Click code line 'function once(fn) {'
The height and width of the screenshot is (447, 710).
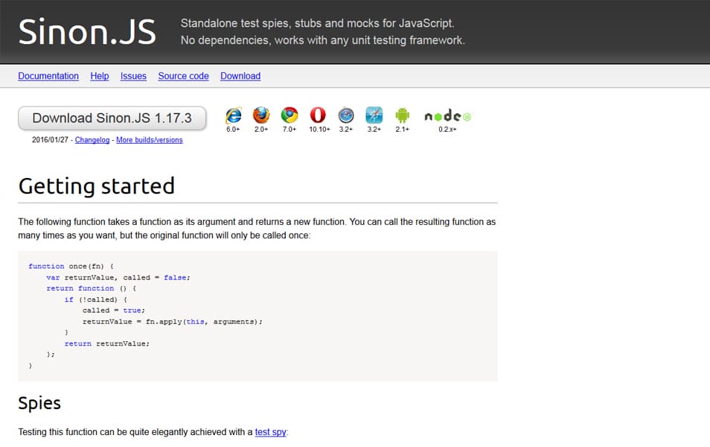(x=71, y=266)
